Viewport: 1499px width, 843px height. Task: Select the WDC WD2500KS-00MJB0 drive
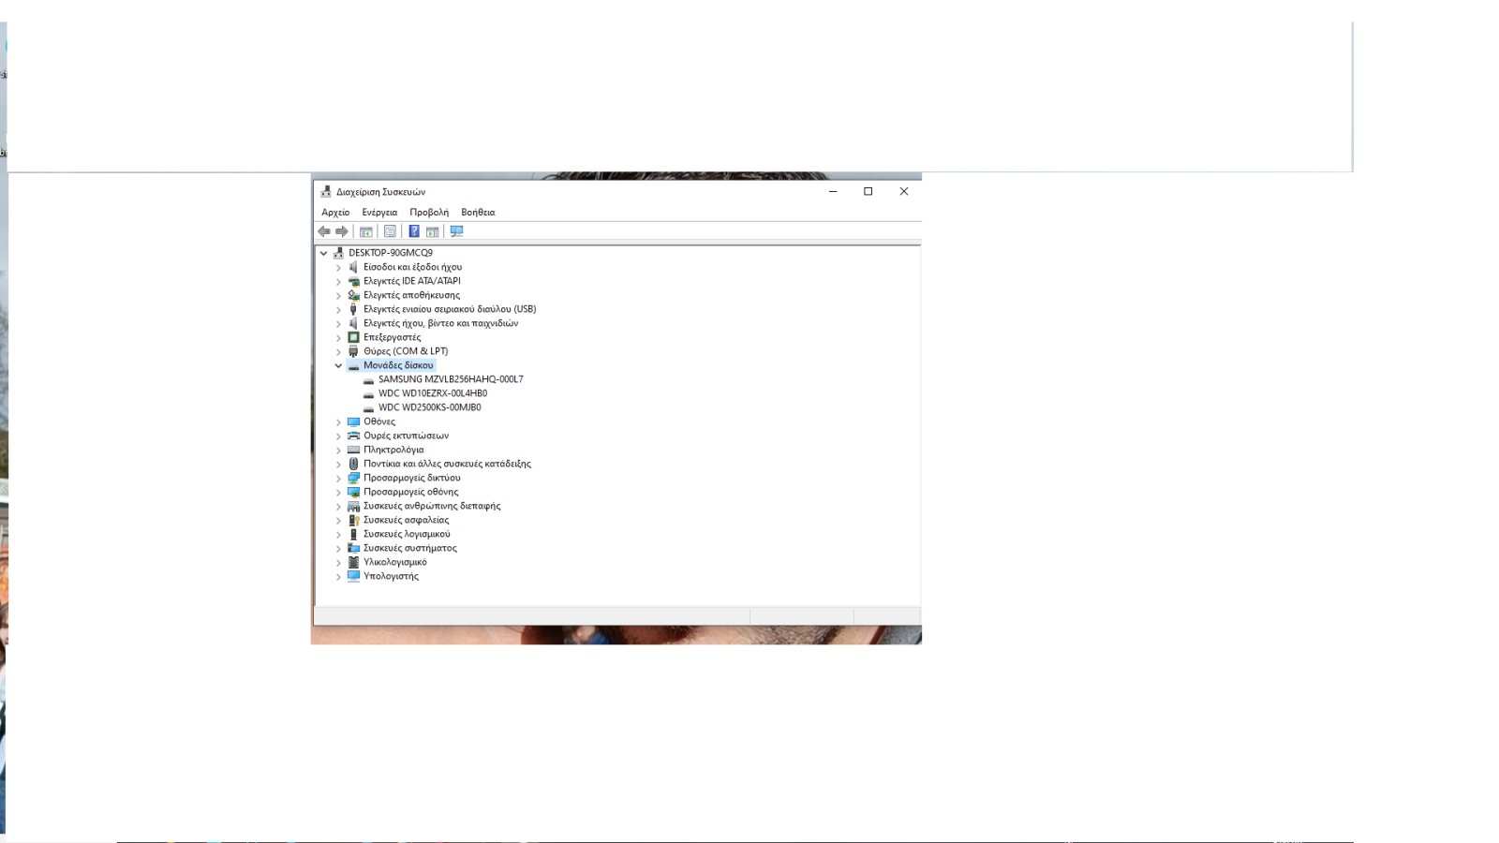430,407
